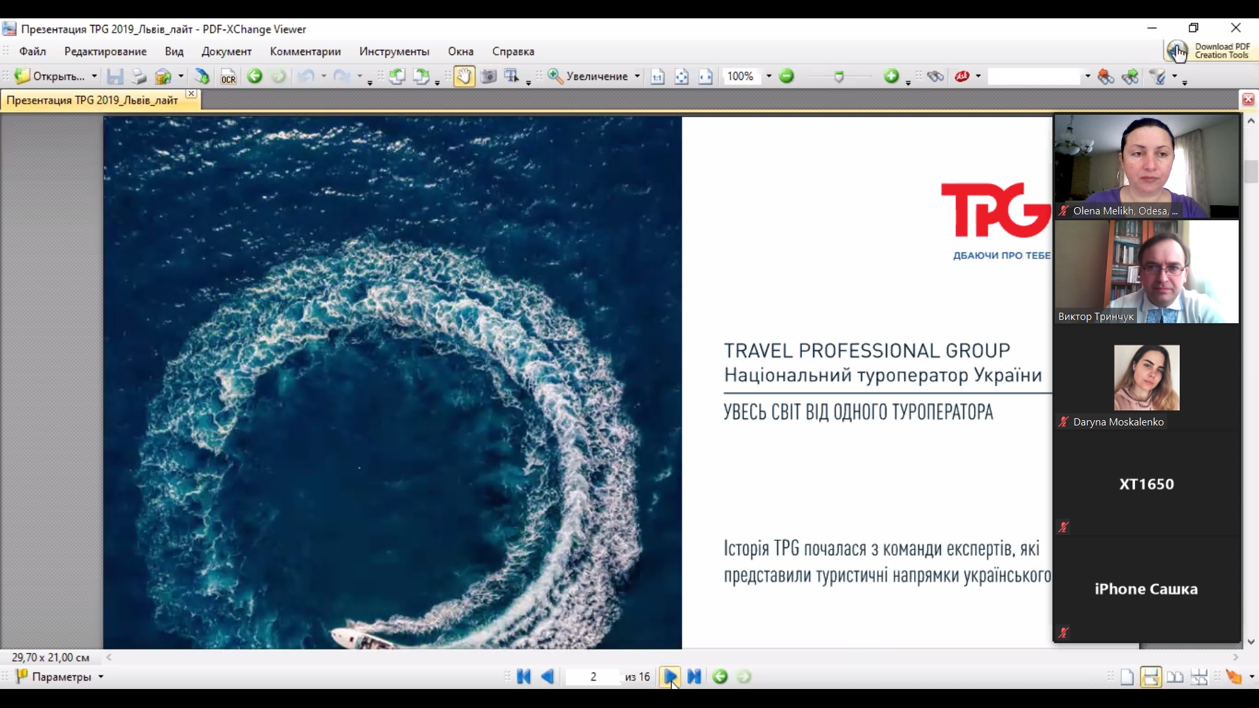Enable continuous page layout
This screenshot has height=708, width=1259.
(1151, 677)
